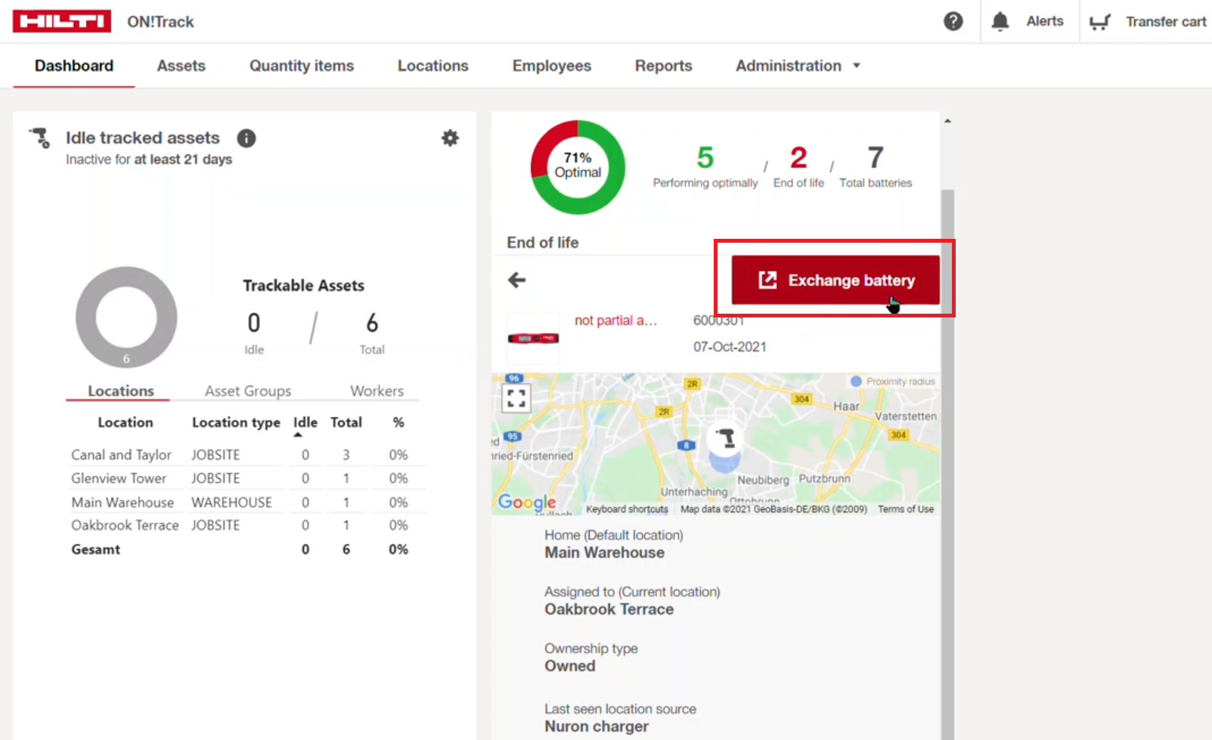Sort by Location type column header
The width and height of the screenshot is (1212, 740).
pyautogui.click(x=236, y=423)
